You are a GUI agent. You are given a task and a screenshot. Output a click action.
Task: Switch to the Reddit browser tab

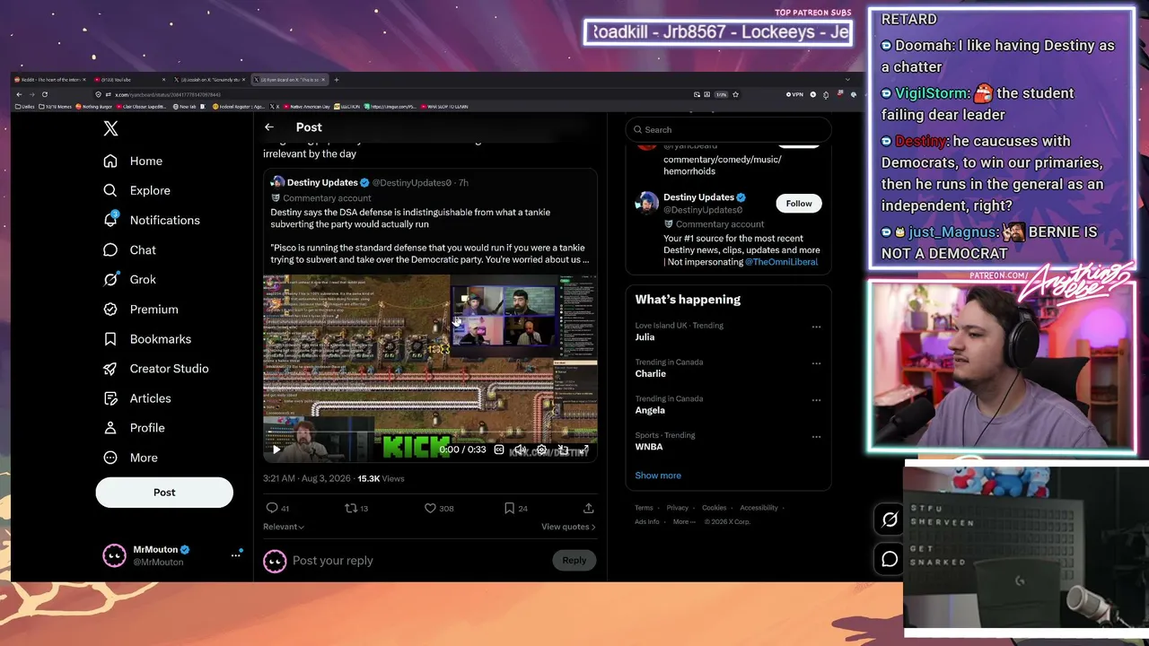49,80
